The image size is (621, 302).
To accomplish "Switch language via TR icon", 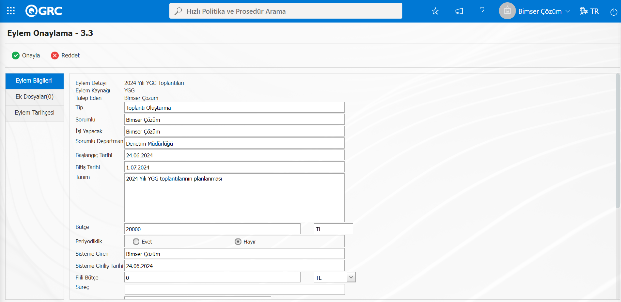I will click(x=589, y=11).
